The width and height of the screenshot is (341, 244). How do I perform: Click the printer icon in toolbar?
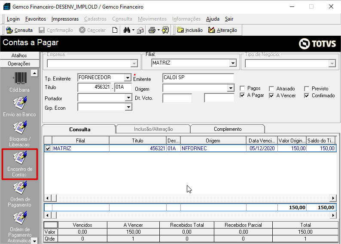pyautogui.click(x=152, y=30)
